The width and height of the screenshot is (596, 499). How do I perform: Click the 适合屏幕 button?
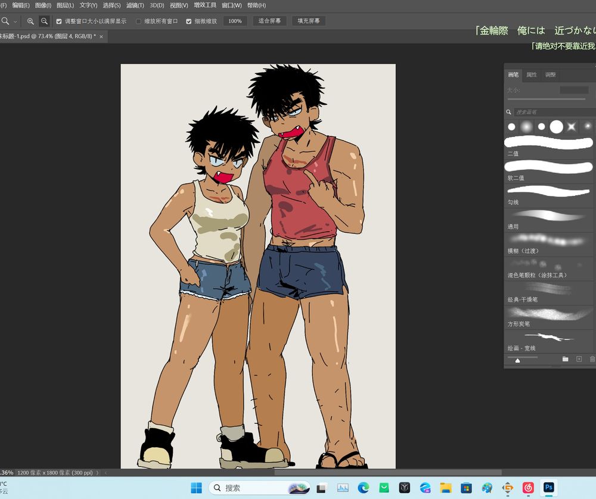point(269,21)
